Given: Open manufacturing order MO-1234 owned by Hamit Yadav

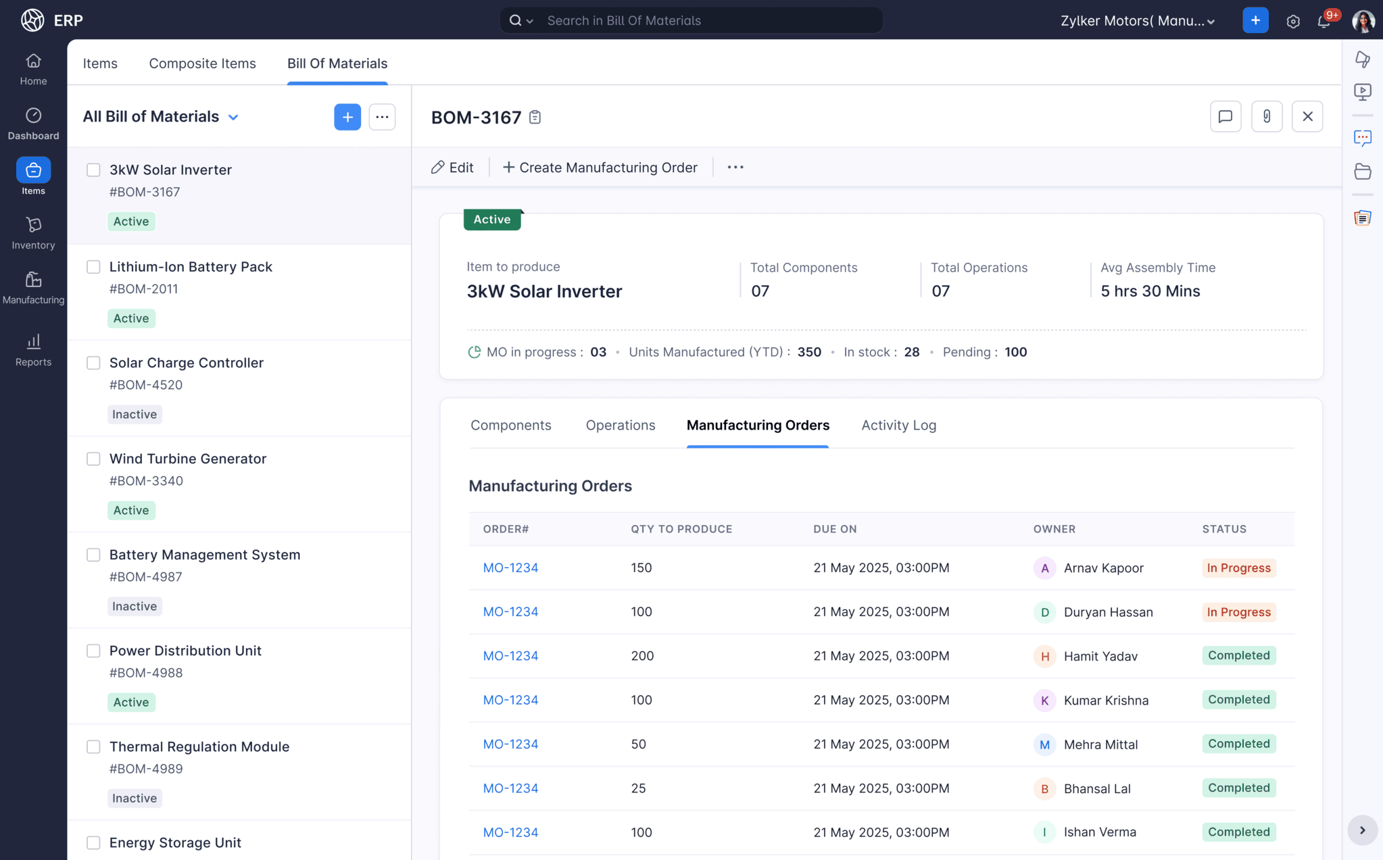Looking at the screenshot, I should (x=510, y=655).
